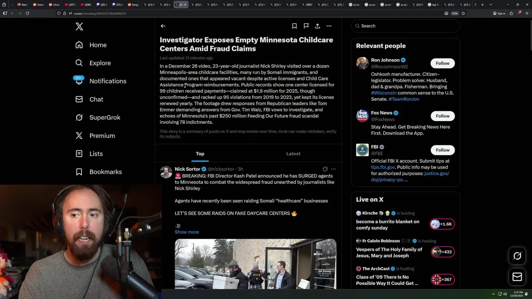This screenshot has height=299, width=532.
Task: Expand the list all tabs dropdown
Action: click(x=491, y=5)
